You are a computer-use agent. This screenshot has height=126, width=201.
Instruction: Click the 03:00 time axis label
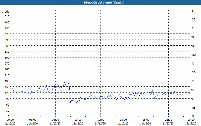[x=33, y=120]
